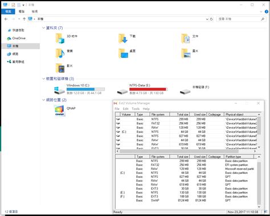Click the properties icon in quick access toolbar
This screenshot has height=216, width=270.
point(13,5)
